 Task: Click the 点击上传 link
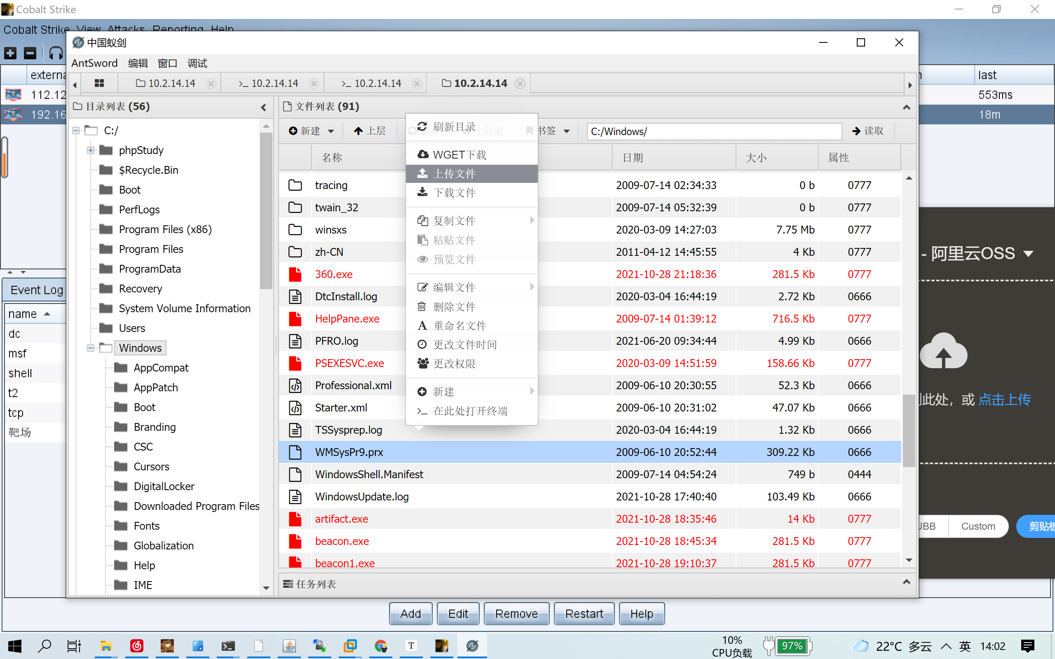1005,399
